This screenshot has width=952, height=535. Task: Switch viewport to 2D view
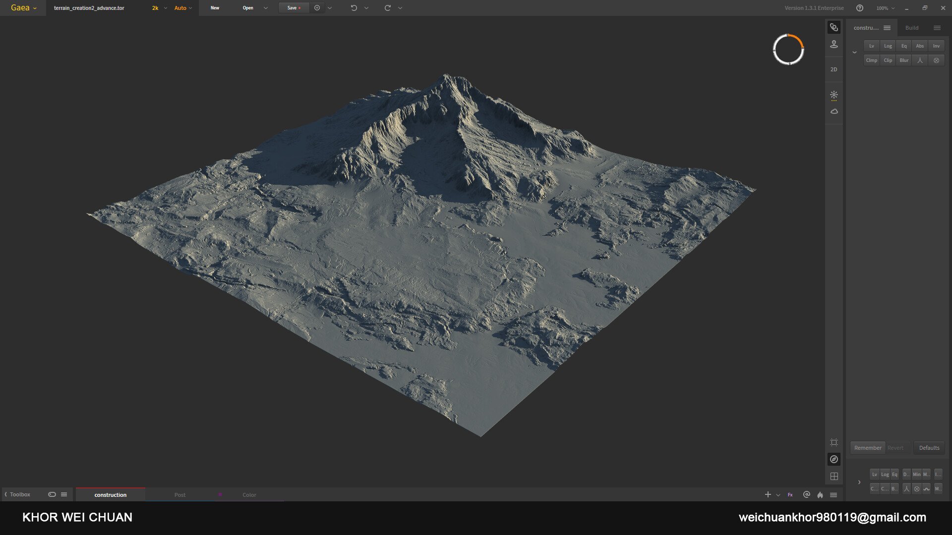833,69
